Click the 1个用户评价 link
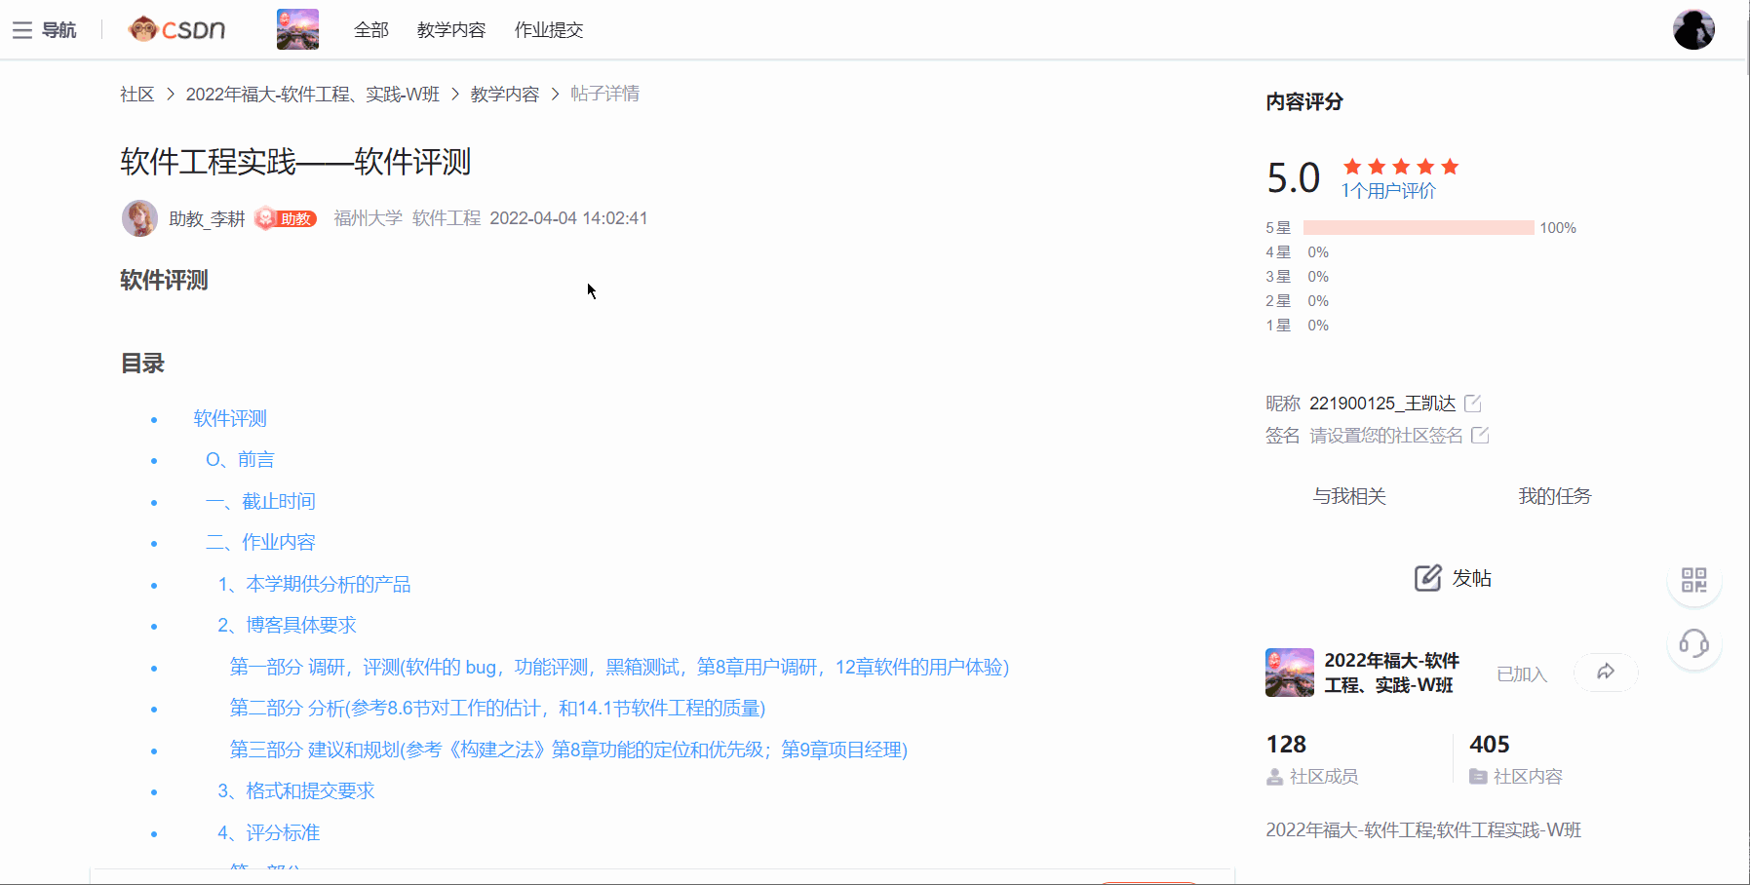 point(1387,190)
